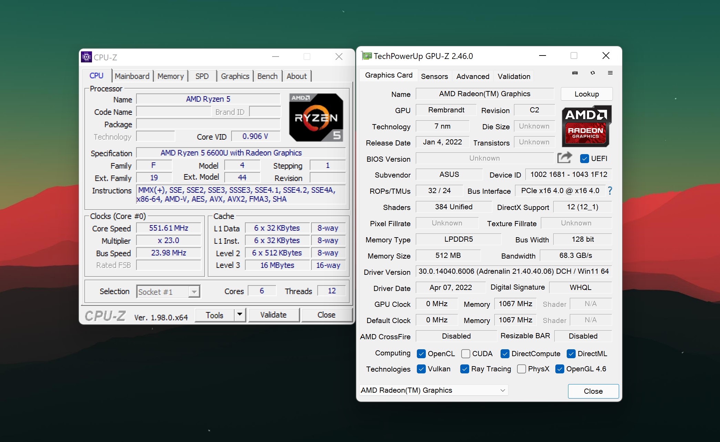Click the Validate button in CPU-Z
Image resolution: width=720 pixels, height=442 pixels.
pyautogui.click(x=273, y=315)
